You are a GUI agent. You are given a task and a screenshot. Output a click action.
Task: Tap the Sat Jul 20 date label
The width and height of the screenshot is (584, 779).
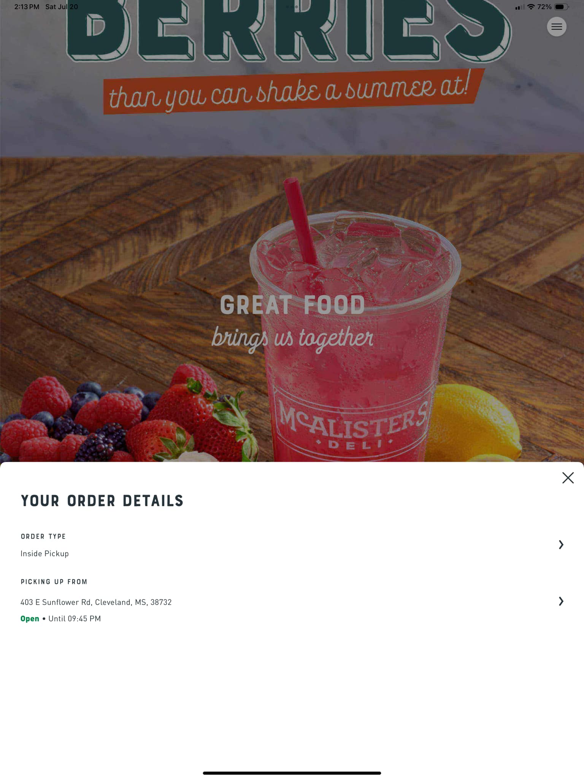(x=62, y=7)
